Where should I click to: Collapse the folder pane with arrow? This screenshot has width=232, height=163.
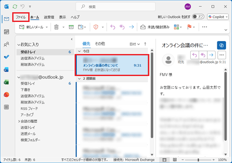72,39
